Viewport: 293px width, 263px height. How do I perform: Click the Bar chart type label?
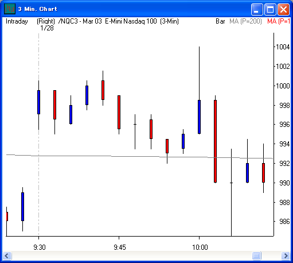tap(220, 21)
